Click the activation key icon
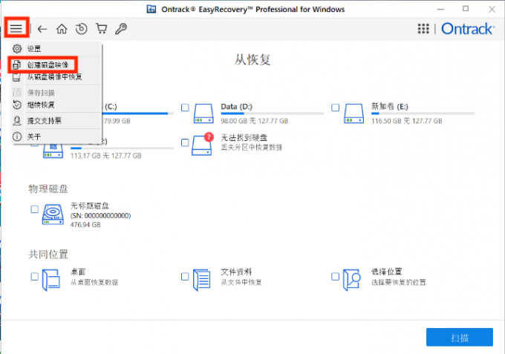 pos(121,29)
